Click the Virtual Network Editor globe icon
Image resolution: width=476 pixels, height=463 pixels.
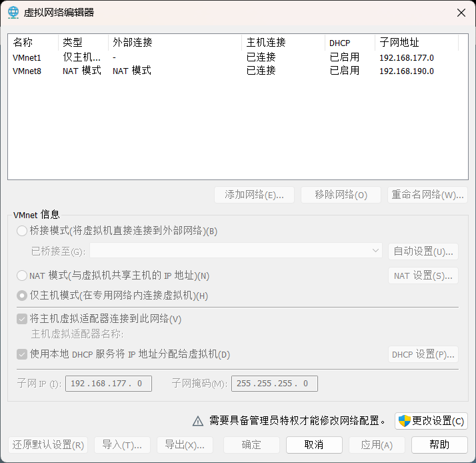pyautogui.click(x=13, y=13)
